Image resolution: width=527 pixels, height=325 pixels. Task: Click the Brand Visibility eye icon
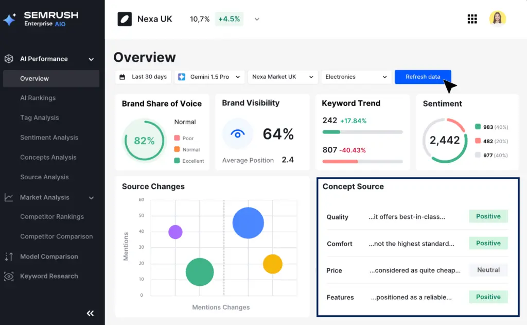tap(237, 133)
